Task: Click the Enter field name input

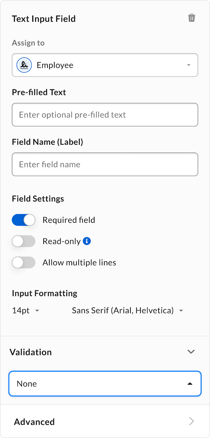Action: click(x=105, y=164)
